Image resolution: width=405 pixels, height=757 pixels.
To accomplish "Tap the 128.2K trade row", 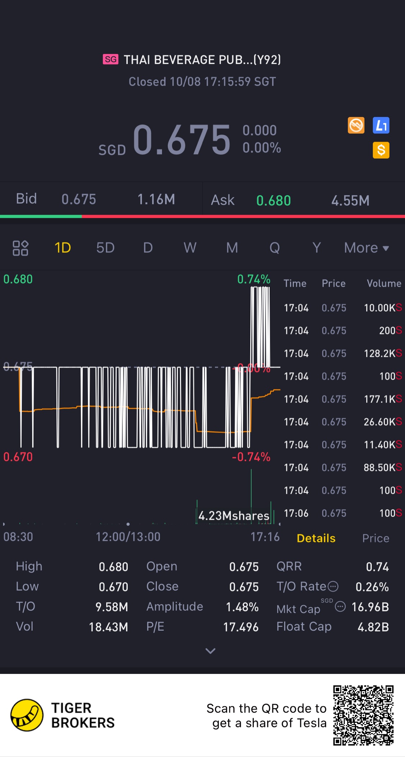I will tap(343, 354).
